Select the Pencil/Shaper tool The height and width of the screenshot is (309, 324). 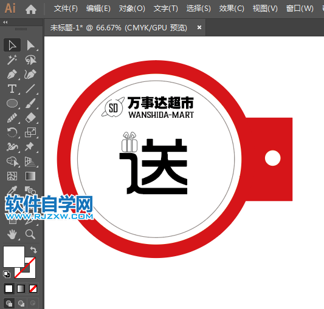point(12,118)
